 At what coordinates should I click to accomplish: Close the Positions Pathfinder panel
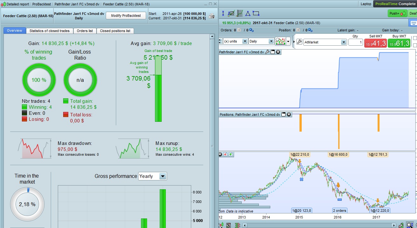[x=289, y=114]
